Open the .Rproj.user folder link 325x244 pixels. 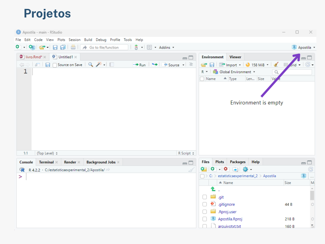227,212
